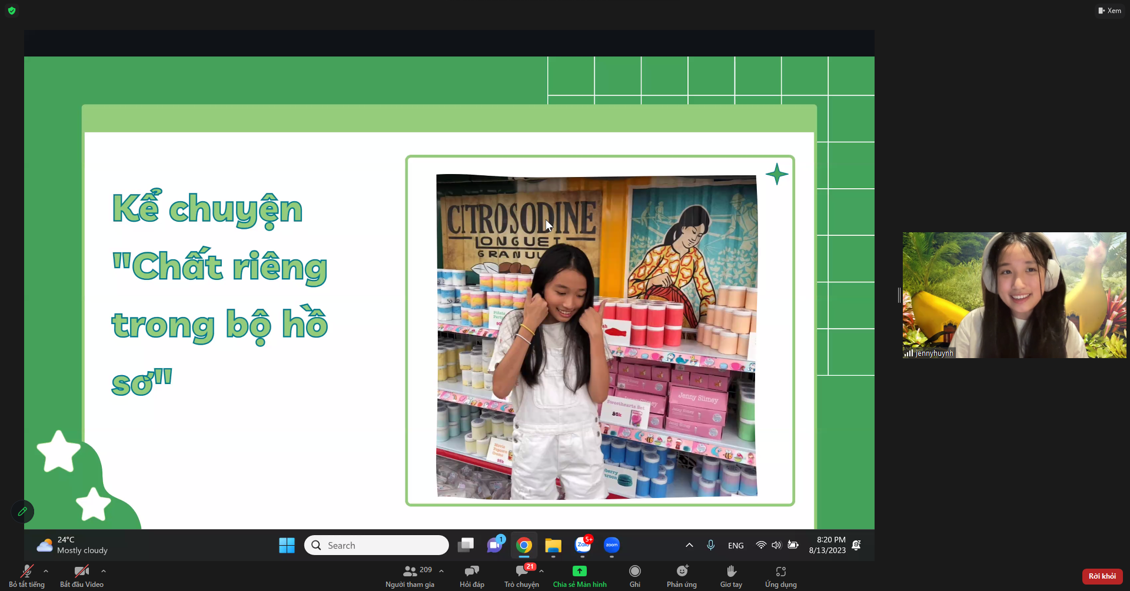Open the annotation pencil tool

click(x=22, y=512)
